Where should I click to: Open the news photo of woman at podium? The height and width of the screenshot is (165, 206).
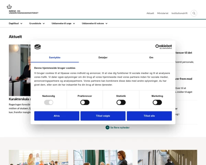click(x=20, y=70)
